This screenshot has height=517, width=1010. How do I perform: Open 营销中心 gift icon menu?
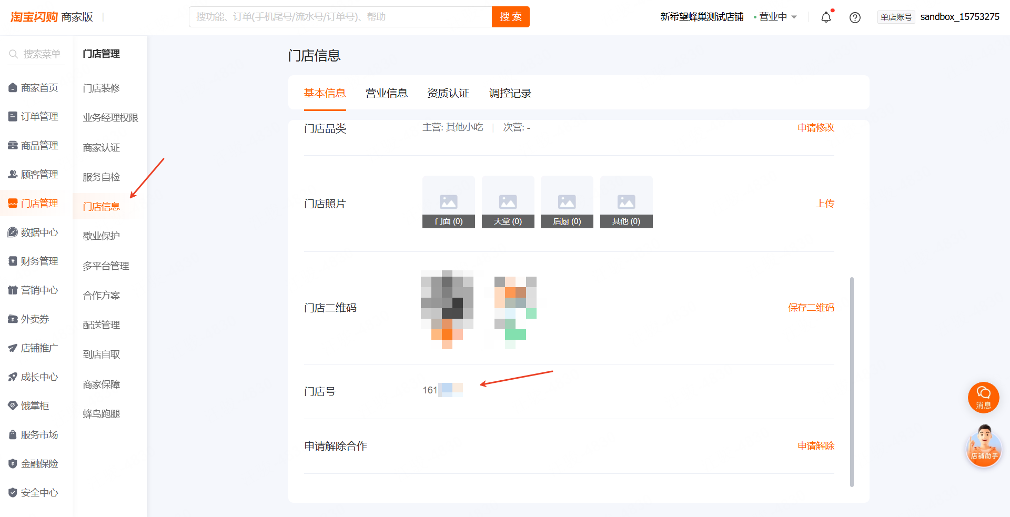33,290
